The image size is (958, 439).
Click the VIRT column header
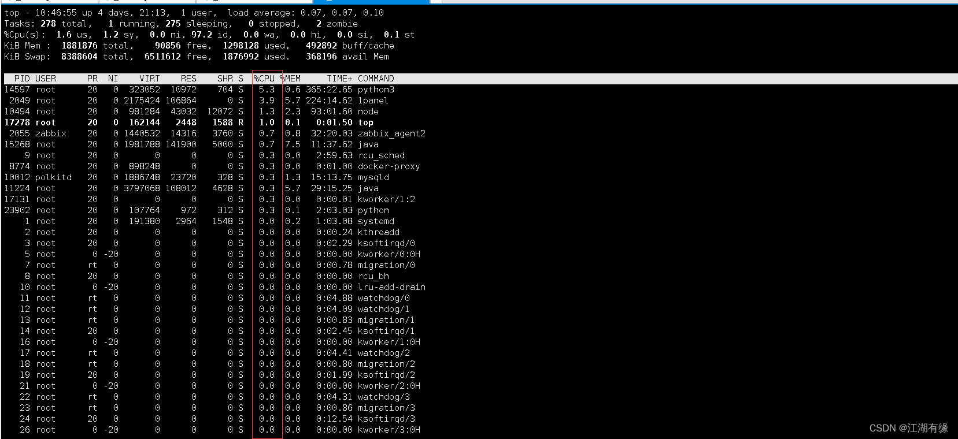click(x=150, y=79)
